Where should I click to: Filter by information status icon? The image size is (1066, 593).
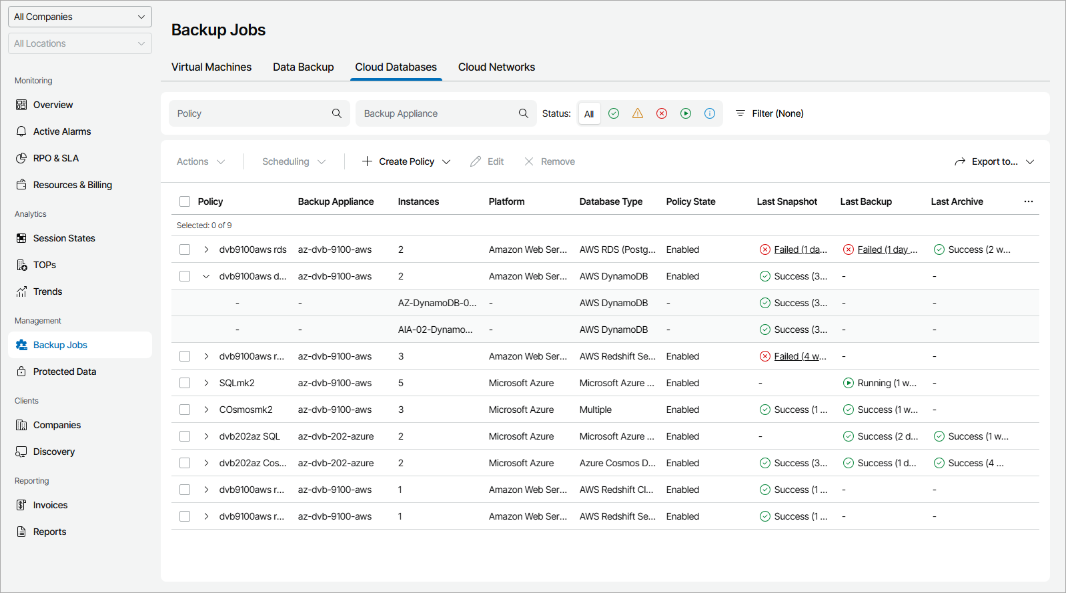pos(710,113)
